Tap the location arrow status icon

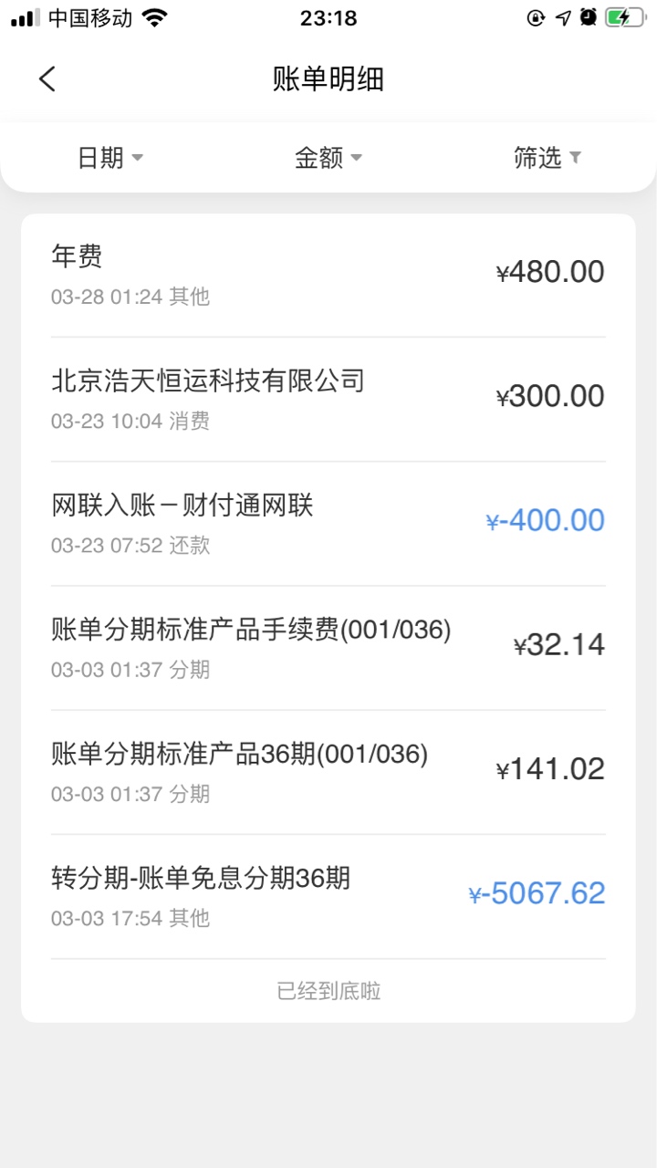click(x=563, y=17)
